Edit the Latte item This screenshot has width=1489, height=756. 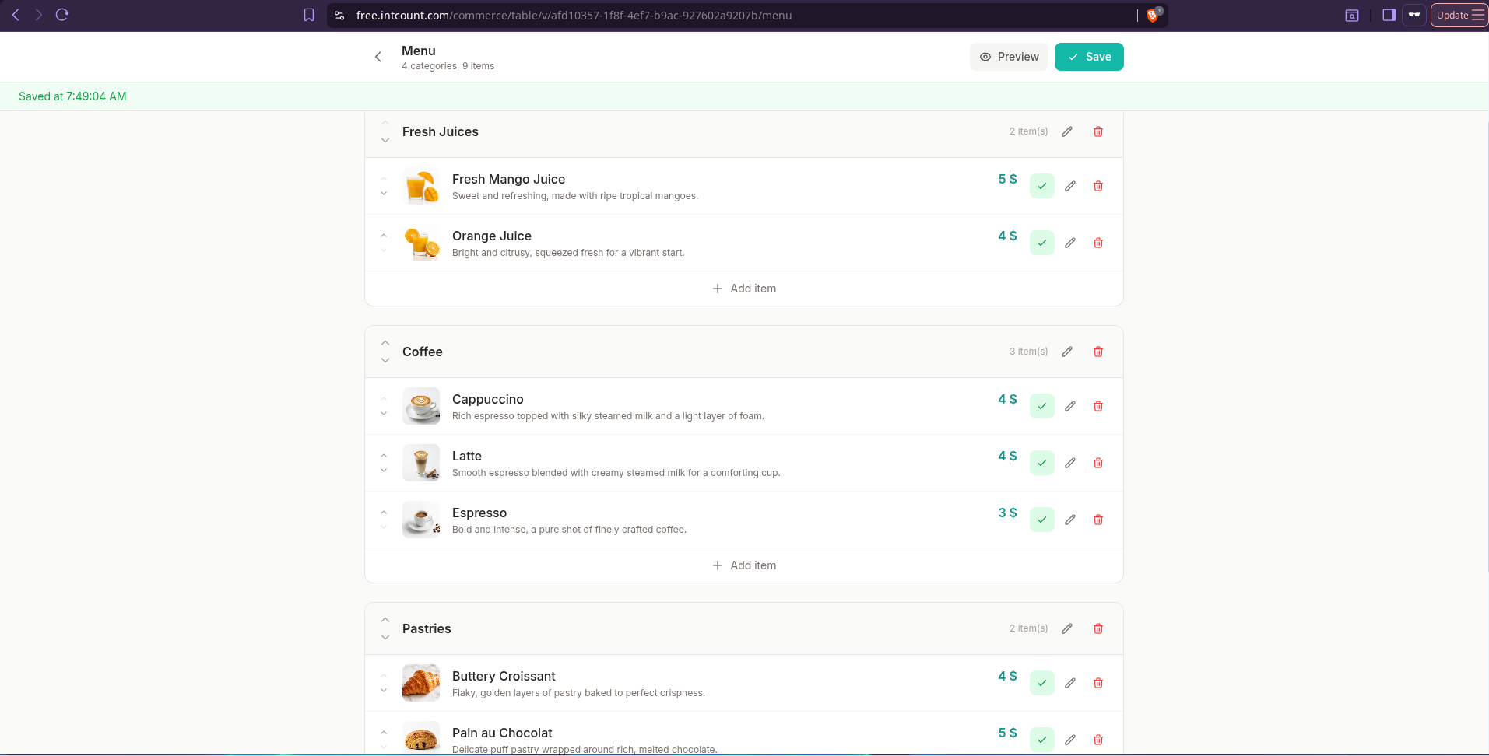pyautogui.click(x=1070, y=463)
